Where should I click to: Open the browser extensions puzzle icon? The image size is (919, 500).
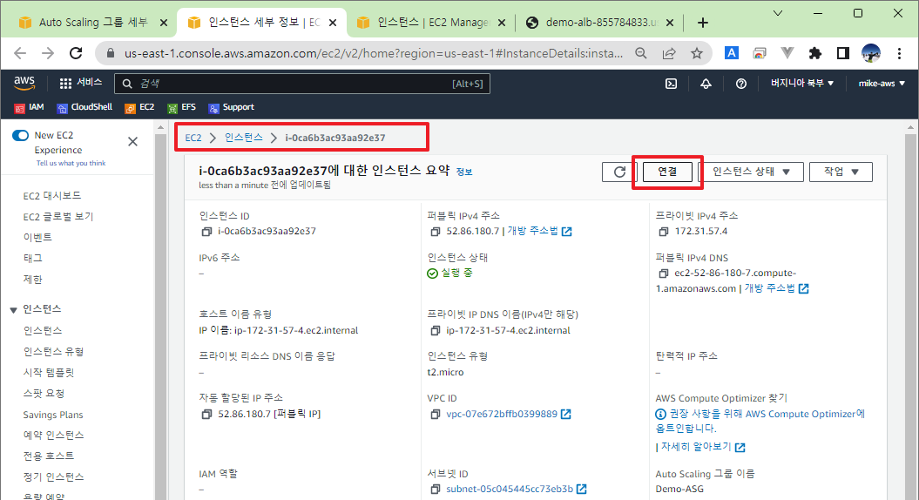(x=814, y=53)
